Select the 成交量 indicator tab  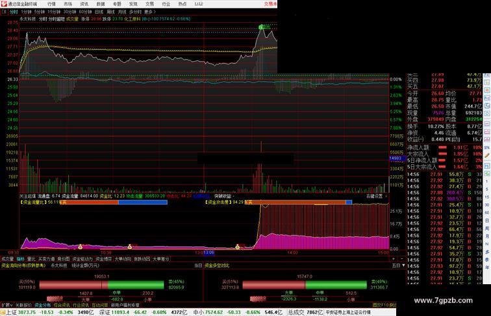tap(7, 259)
